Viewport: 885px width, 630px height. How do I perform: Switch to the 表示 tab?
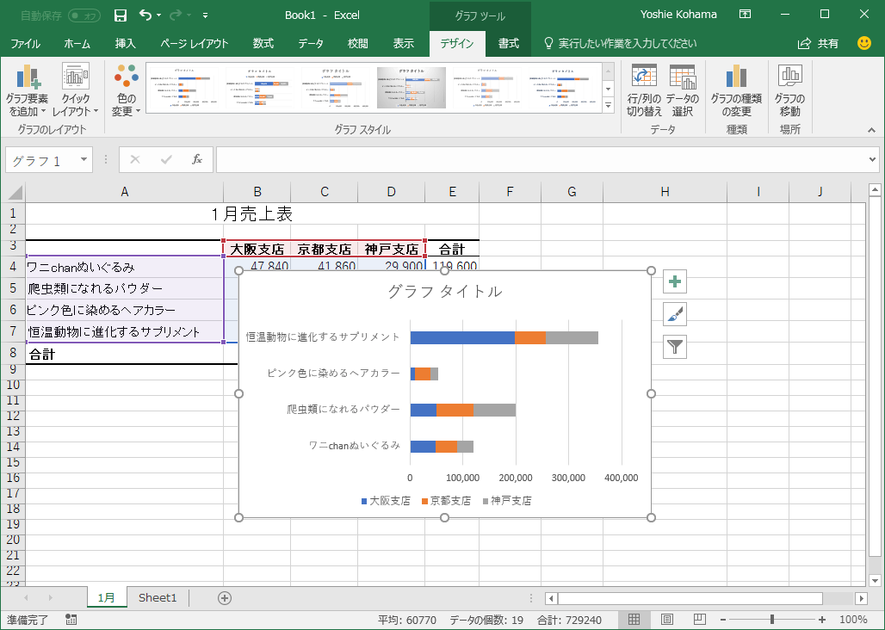403,43
